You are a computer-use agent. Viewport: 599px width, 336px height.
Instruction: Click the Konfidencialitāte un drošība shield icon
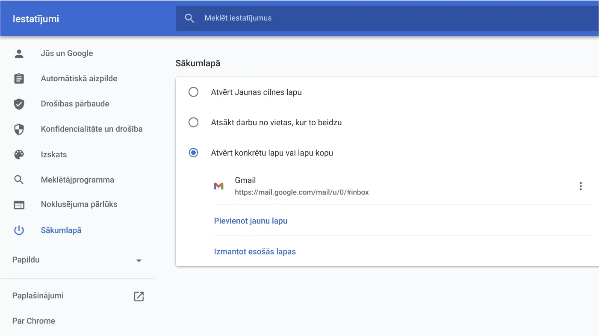(19, 129)
